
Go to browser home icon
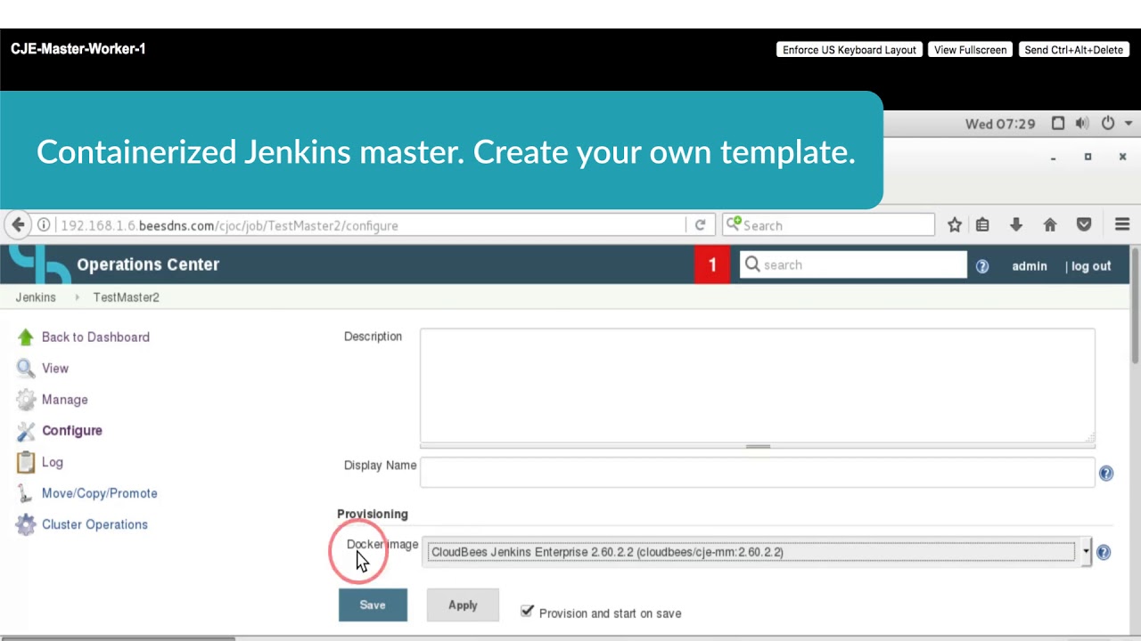[1050, 225]
